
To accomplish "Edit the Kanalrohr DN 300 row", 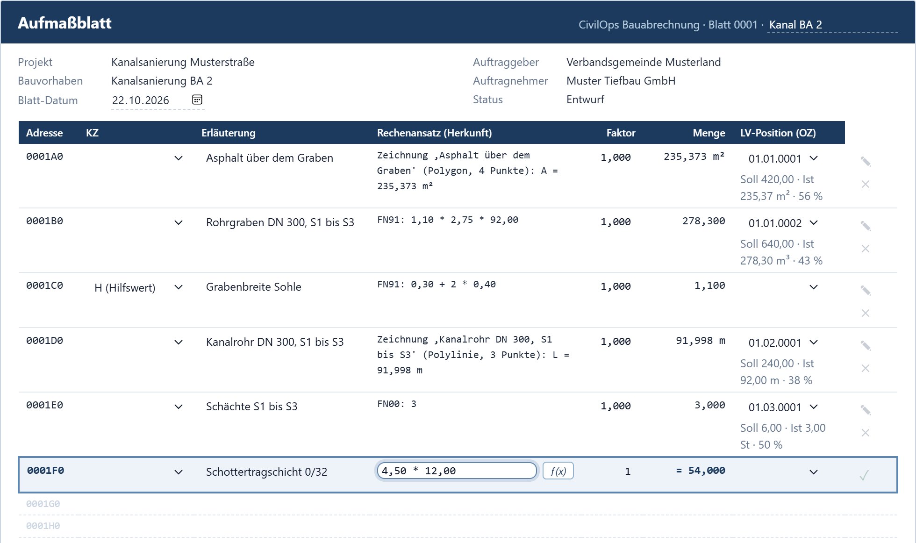I will 866,346.
